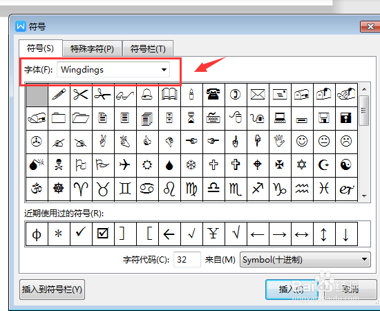Choose the snowflake symbol
Image resolution: width=380 pixels, height=311 pixels.
coord(191,165)
